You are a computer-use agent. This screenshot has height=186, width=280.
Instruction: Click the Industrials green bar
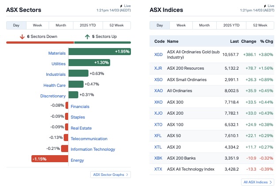78,73
